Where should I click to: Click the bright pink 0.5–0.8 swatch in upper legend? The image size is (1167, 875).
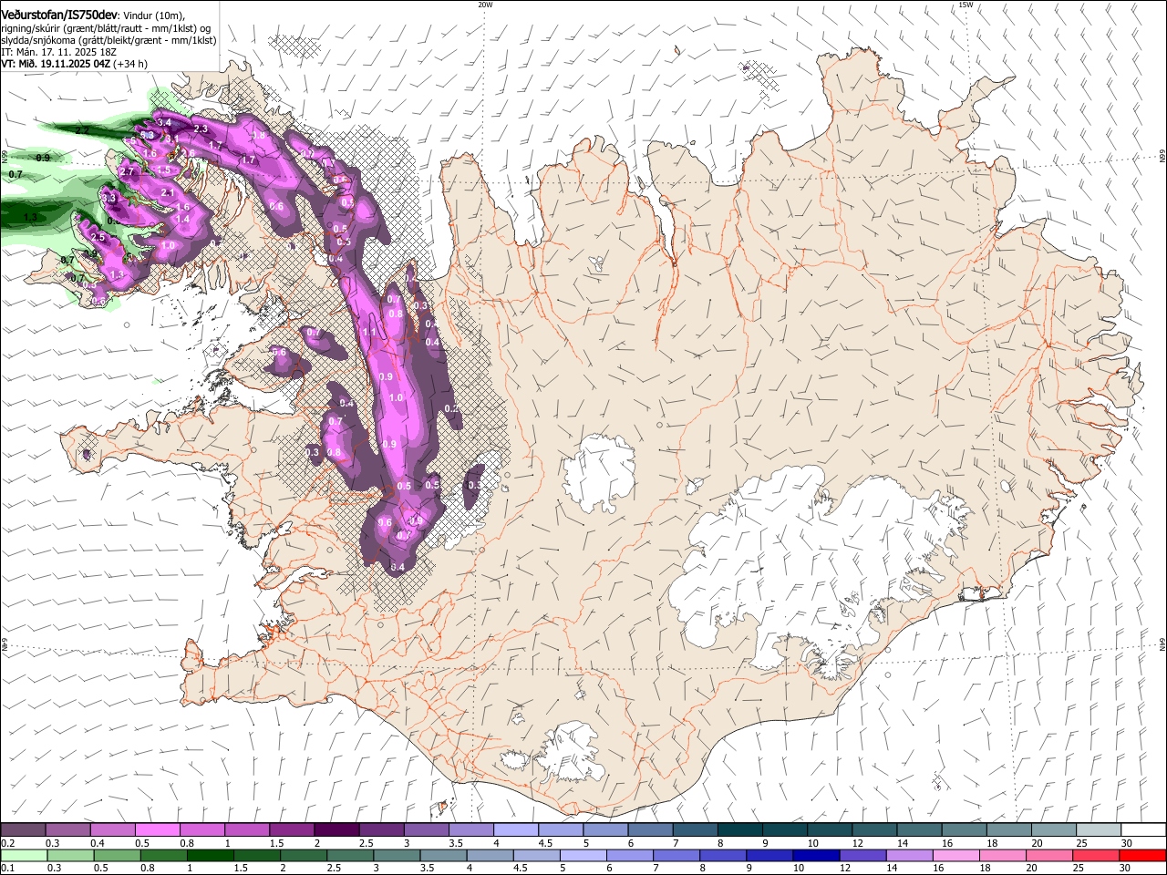click(x=158, y=829)
